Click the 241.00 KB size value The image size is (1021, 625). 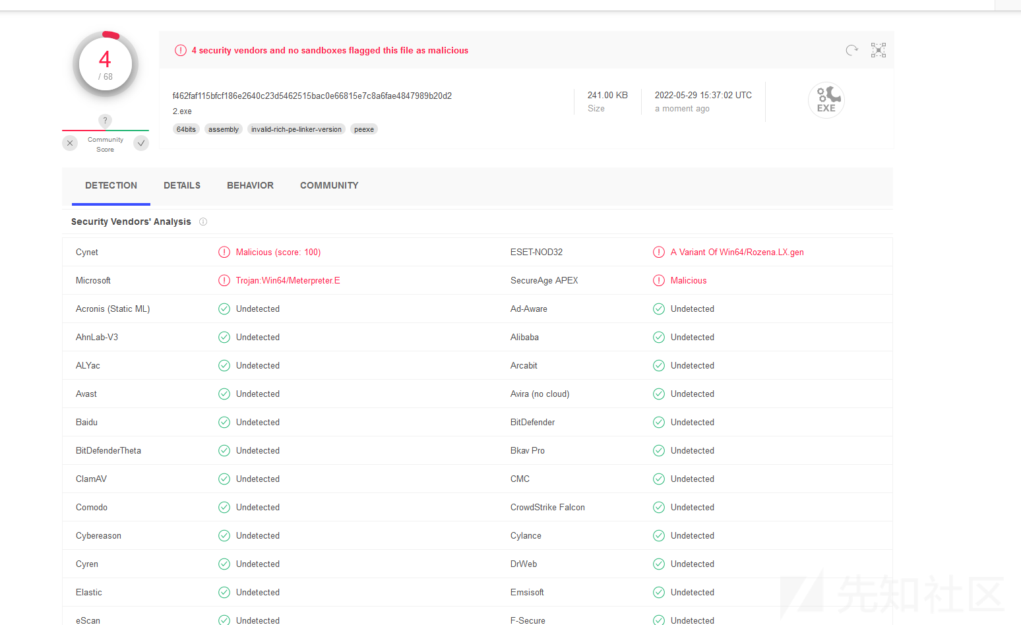[x=607, y=95]
